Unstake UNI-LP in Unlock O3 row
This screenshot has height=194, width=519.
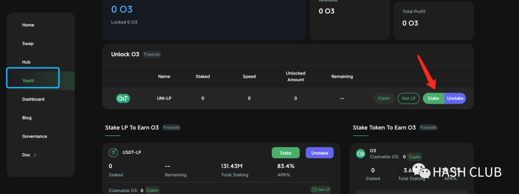[x=455, y=98]
